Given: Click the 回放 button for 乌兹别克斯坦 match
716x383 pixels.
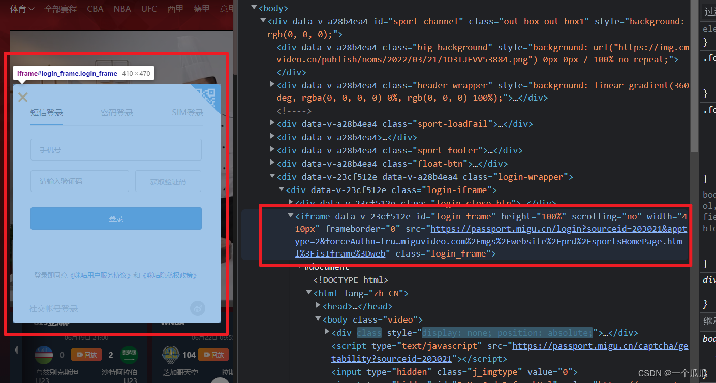Looking at the screenshot, I should pos(85,355).
